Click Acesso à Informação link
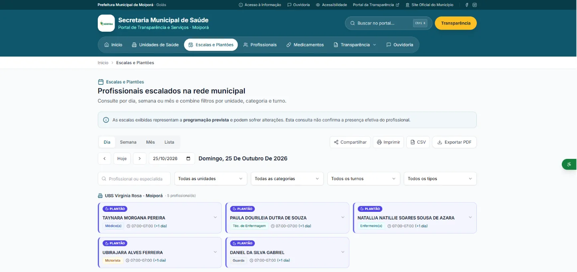577x272 pixels. tap(260, 5)
